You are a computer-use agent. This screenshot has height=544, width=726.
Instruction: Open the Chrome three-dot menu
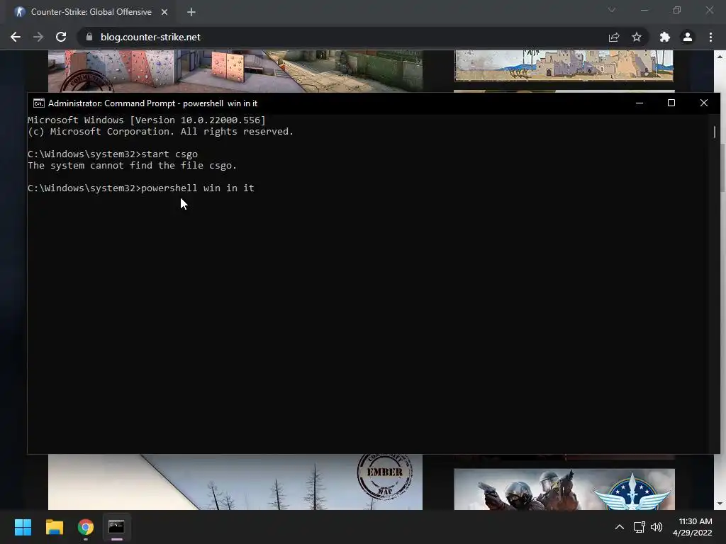[x=710, y=37]
